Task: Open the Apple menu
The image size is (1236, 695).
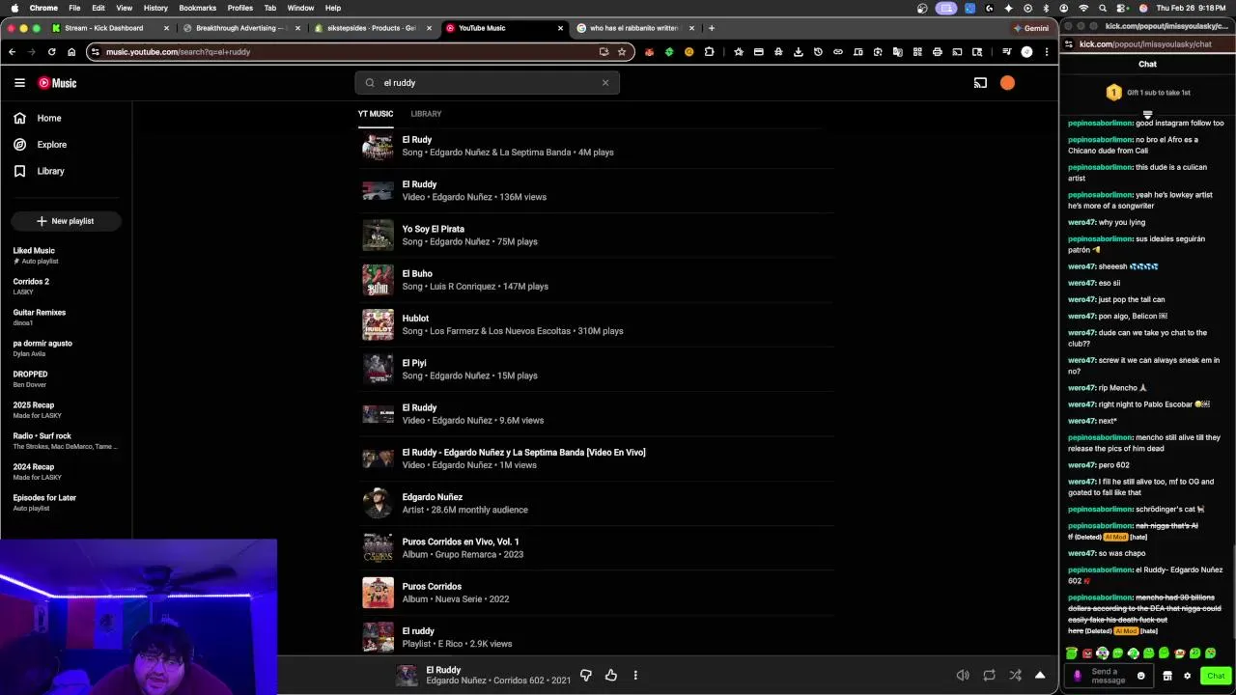Action: coord(15,8)
